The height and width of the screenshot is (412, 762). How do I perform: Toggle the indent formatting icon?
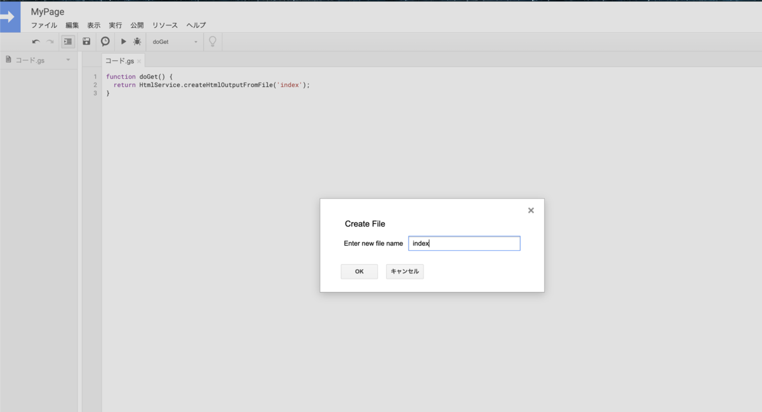[68, 41]
